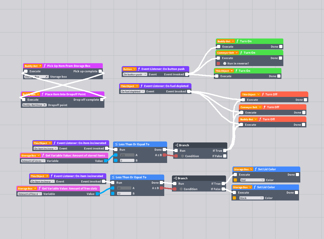Click the orange color pin beside the Red dropdown
The image size is (324, 239).
(235, 180)
